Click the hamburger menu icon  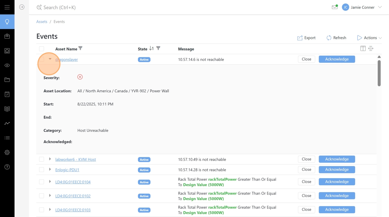tap(7, 7)
